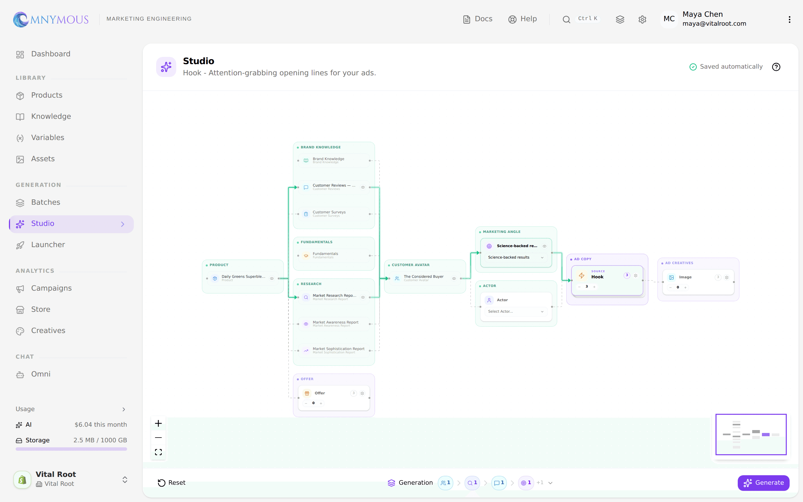Open the Store page
Screen dimensions: 803x502
point(71,310)
